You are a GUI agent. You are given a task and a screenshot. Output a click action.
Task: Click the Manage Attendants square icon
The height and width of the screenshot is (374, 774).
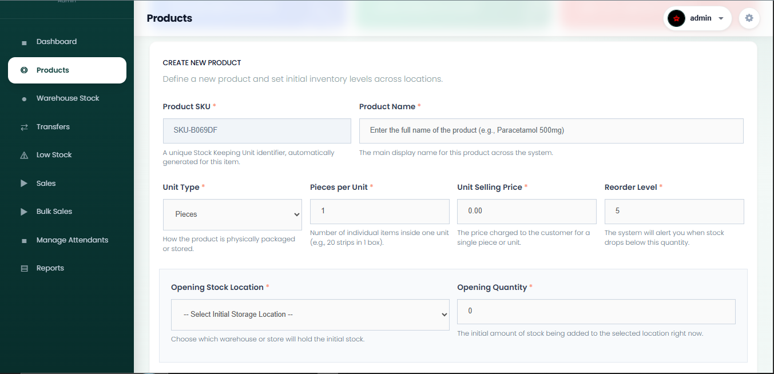pos(24,241)
